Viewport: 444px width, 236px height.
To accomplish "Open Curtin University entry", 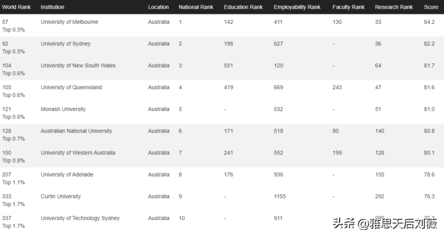I will click(61, 197).
